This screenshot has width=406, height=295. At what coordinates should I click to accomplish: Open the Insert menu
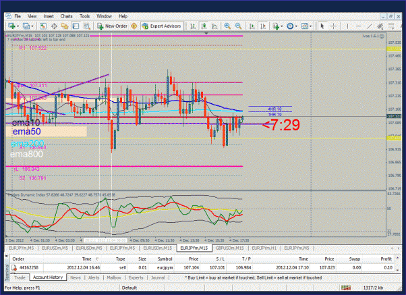coord(49,16)
